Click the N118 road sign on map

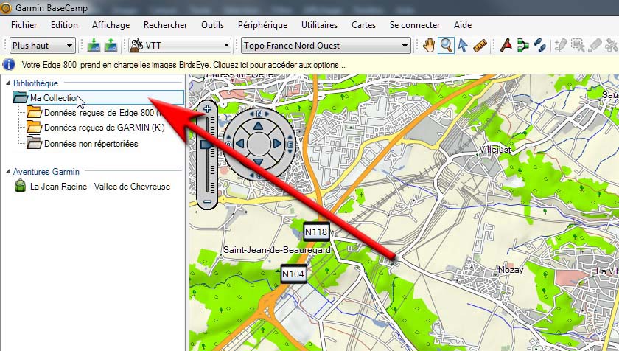(x=316, y=232)
